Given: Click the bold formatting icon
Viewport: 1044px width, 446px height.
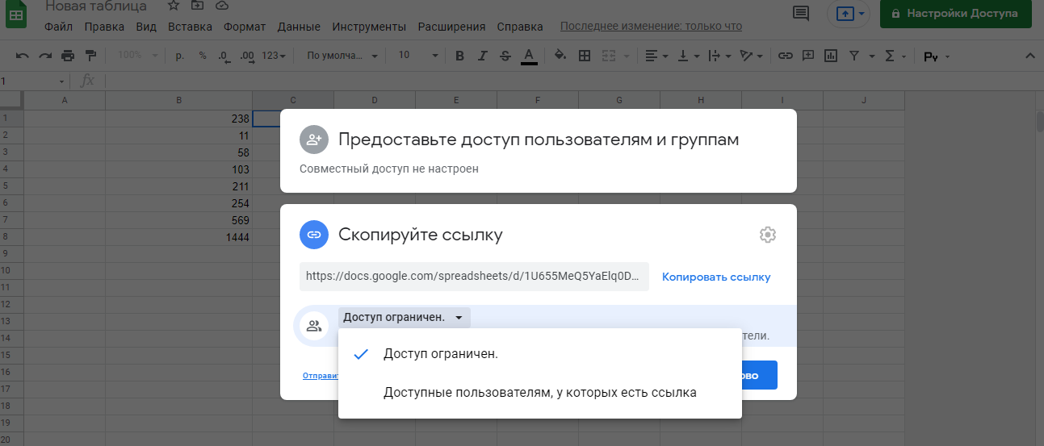Looking at the screenshot, I should (x=459, y=56).
